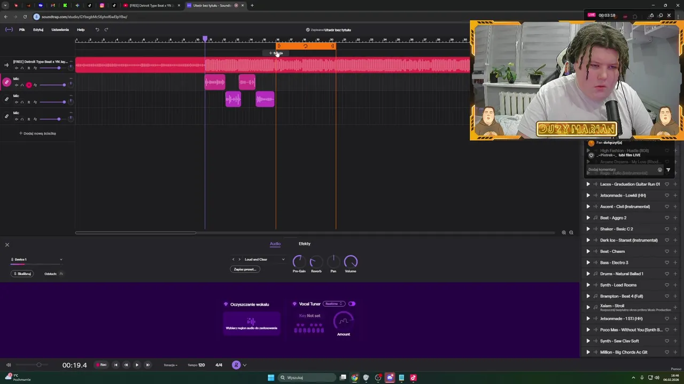Open the Edytuj menu
Screen dimensions: 684x384
coord(38,30)
